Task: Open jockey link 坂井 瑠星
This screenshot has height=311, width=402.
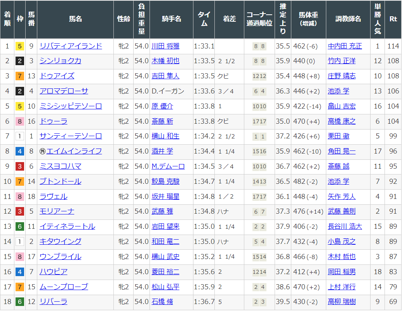Action: coord(165,197)
